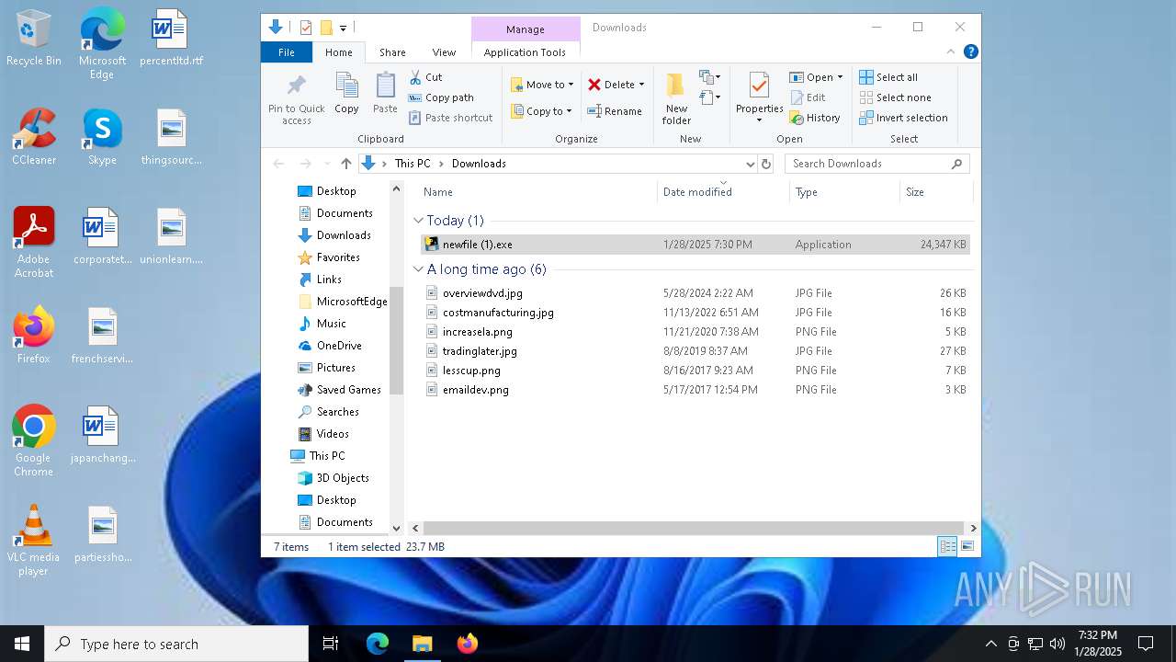
Task: Open VLC media player desktop shortcut
Action: (33, 541)
